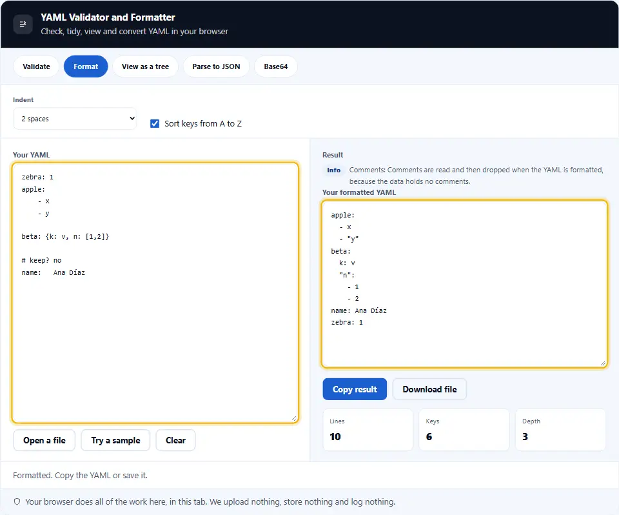
Task: Click the 'YAML Validator and Formatter' title
Action: 108,17
